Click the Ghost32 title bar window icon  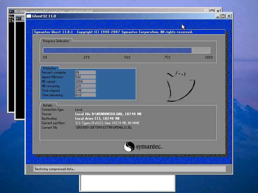29,16
